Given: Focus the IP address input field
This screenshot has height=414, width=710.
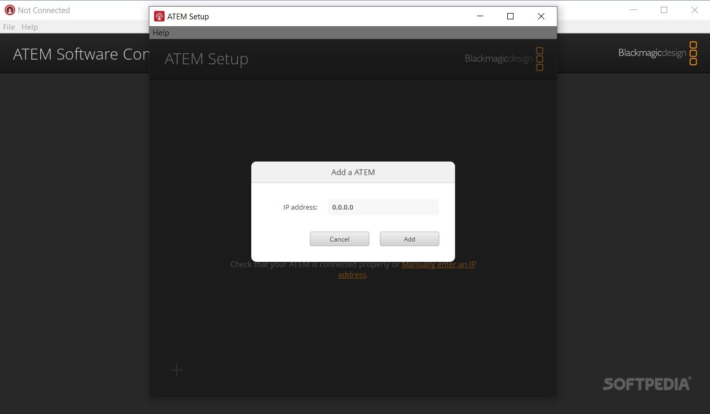Looking at the screenshot, I should pyautogui.click(x=383, y=207).
